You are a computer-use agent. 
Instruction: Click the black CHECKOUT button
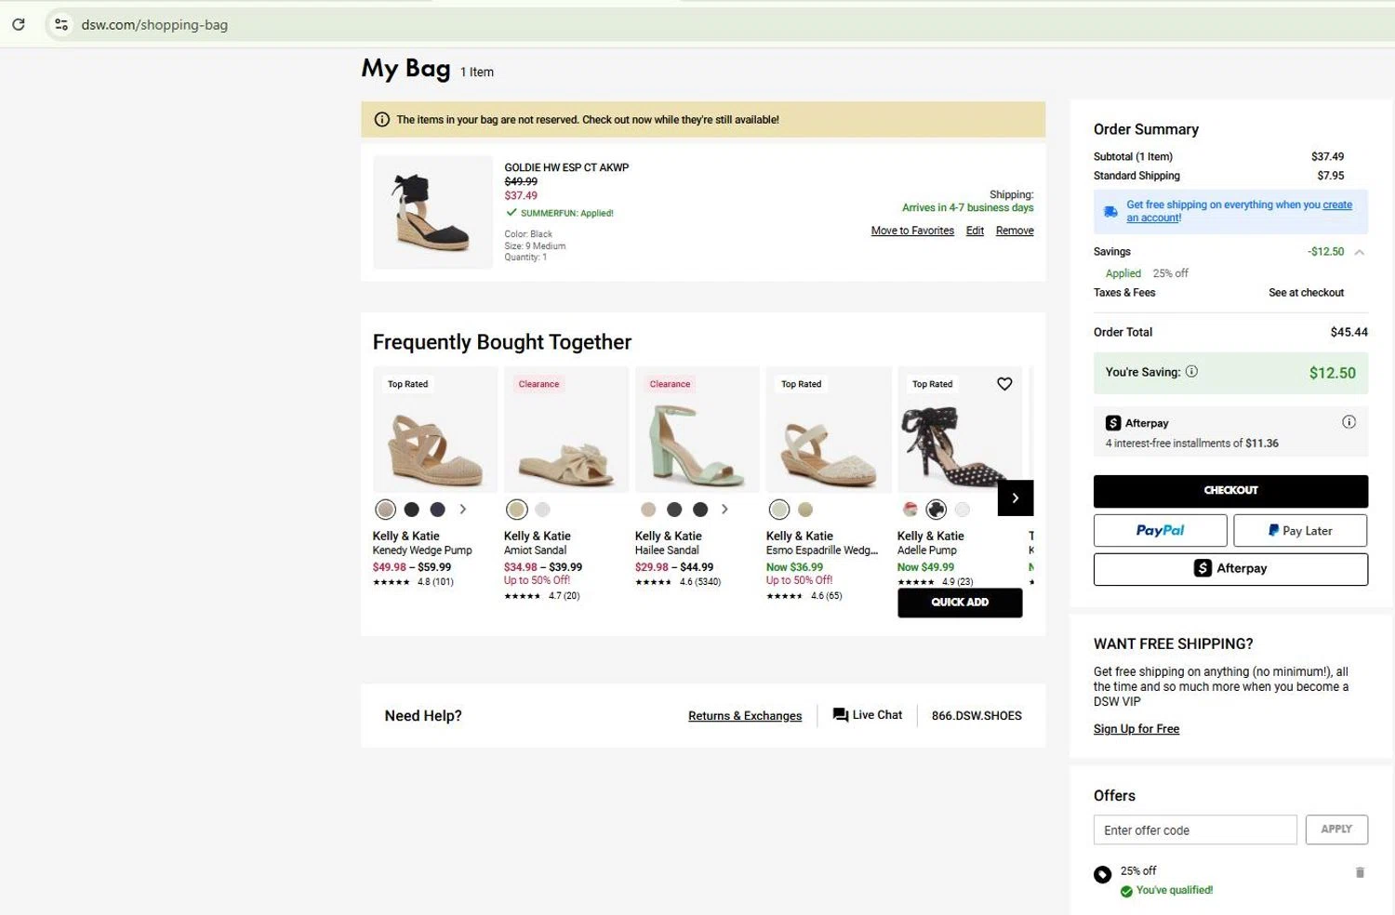click(1230, 491)
